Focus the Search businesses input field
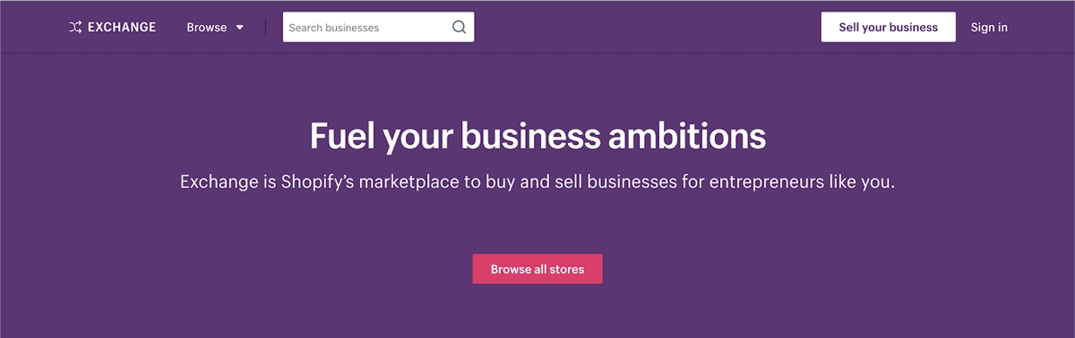 pos(378,27)
